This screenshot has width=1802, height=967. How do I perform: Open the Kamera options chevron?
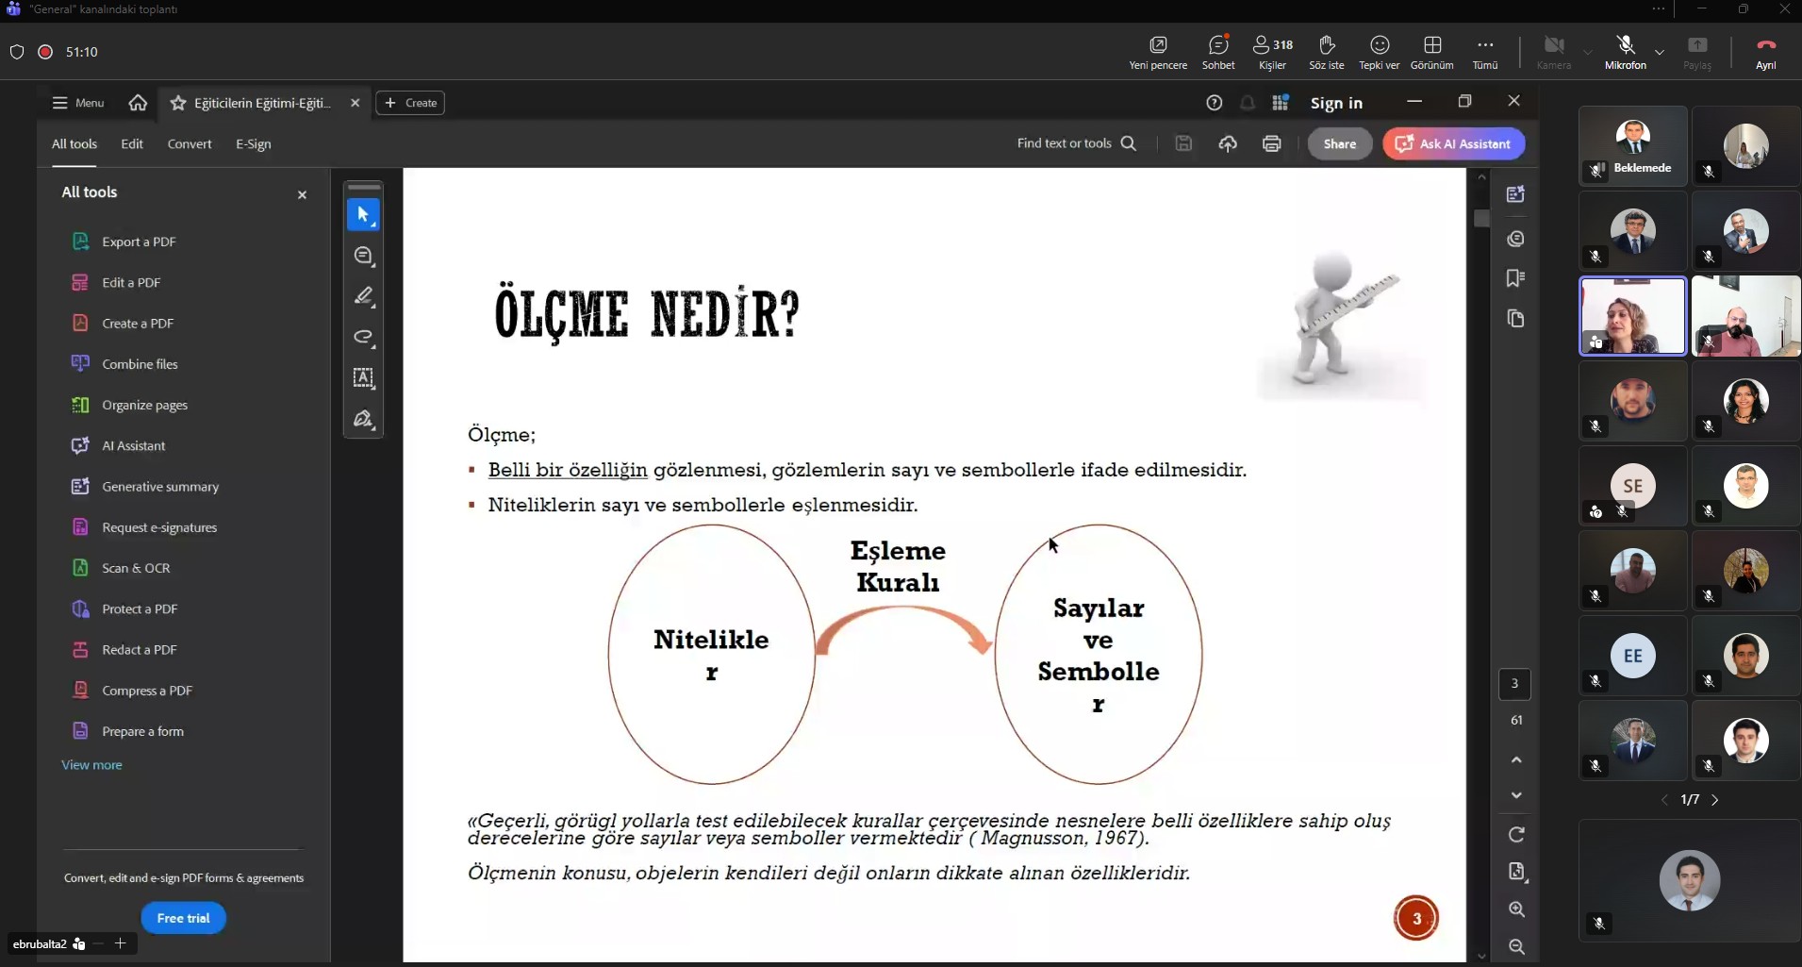click(x=1588, y=53)
